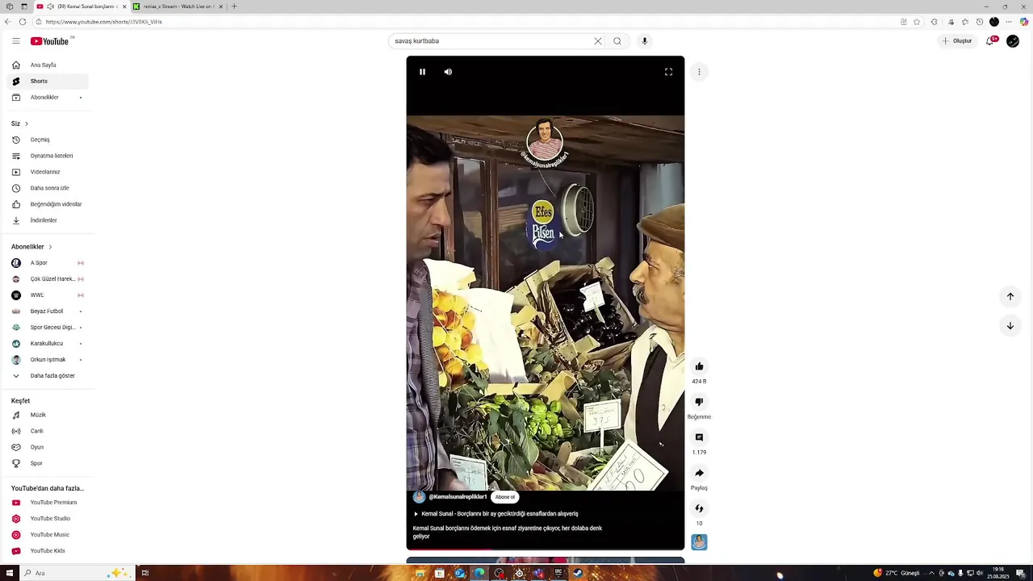The image size is (1033, 581).
Task: Open the YouTube account avatar menu
Action: pos(1013,41)
